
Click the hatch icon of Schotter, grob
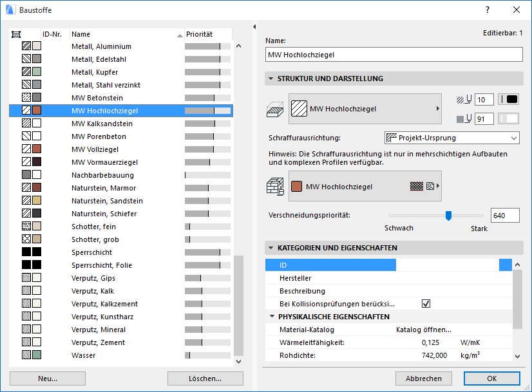pos(26,239)
